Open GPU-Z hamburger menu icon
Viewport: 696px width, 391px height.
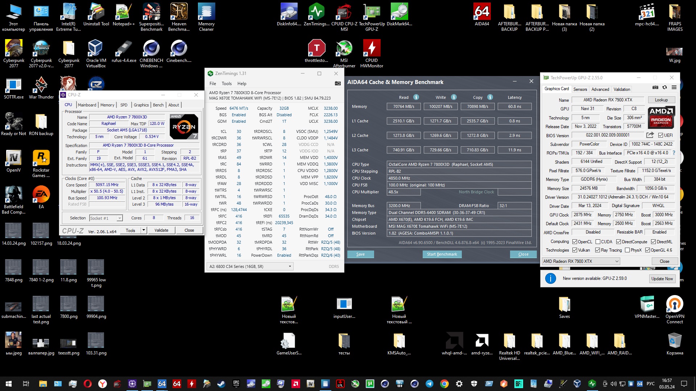click(674, 87)
